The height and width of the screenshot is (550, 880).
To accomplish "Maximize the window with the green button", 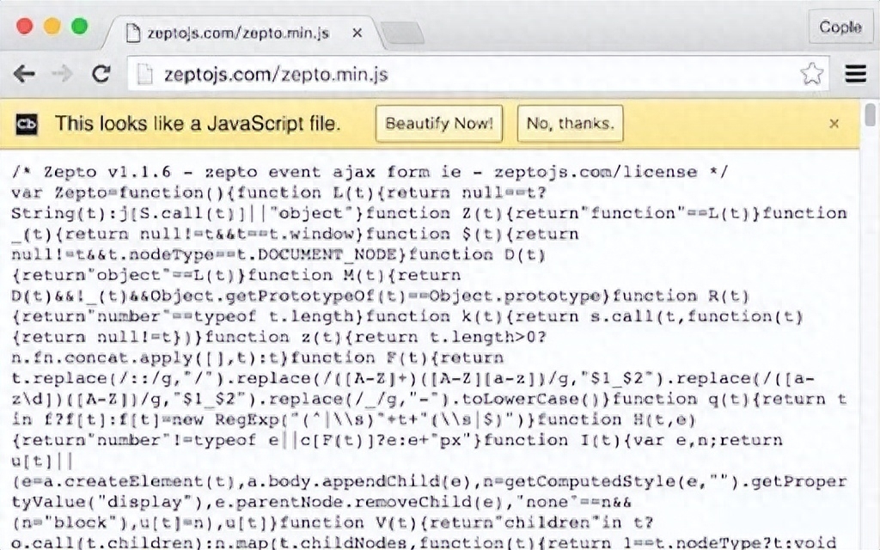I will (x=79, y=26).
